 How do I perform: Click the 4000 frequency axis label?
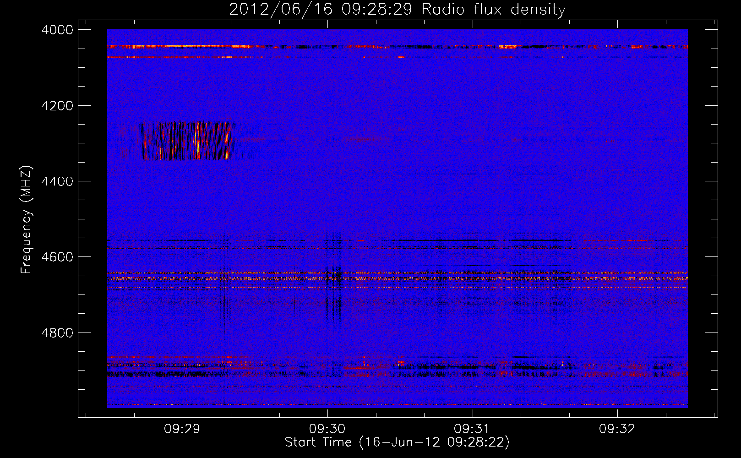[x=57, y=30]
